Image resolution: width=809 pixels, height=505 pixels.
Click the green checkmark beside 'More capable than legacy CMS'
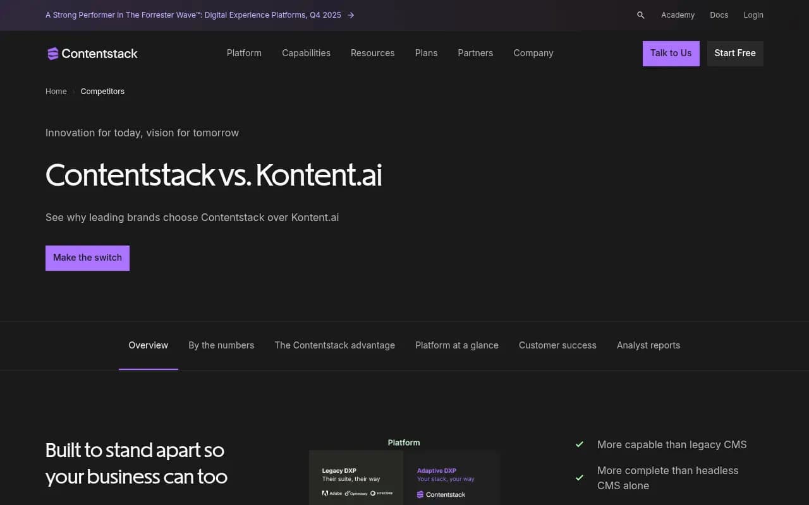(x=580, y=444)
